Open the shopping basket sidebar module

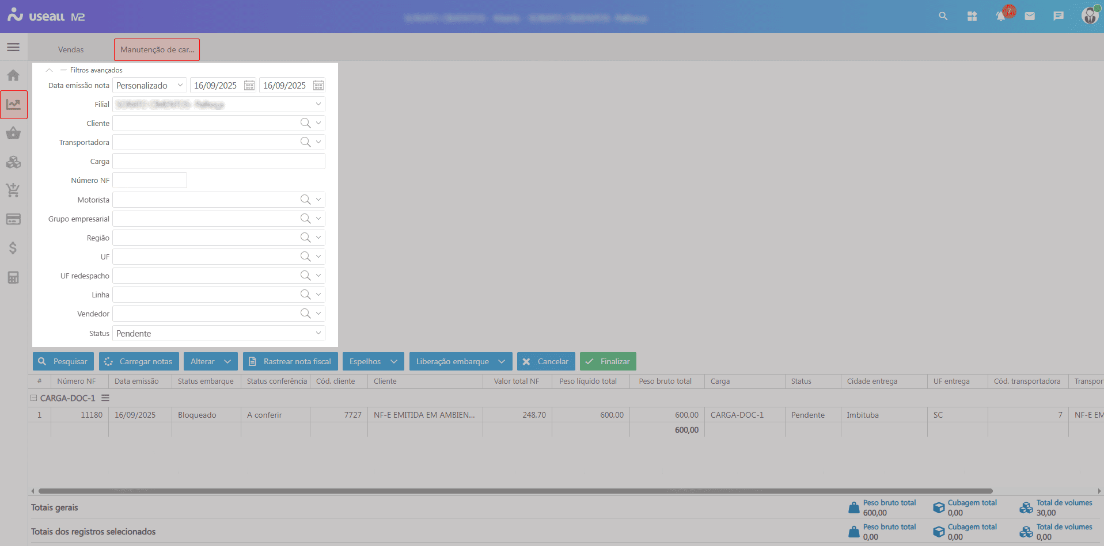[13, 133]
